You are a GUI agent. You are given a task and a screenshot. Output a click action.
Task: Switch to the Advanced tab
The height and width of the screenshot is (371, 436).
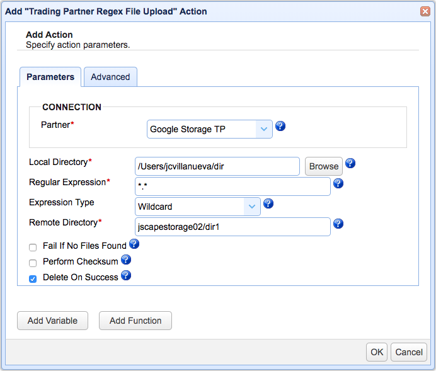(110, 77)
